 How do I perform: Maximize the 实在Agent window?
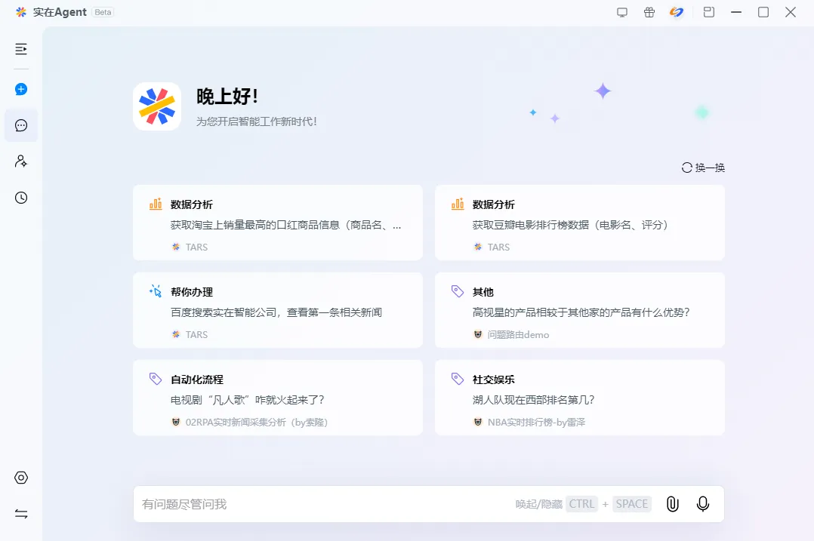[763, 12]
